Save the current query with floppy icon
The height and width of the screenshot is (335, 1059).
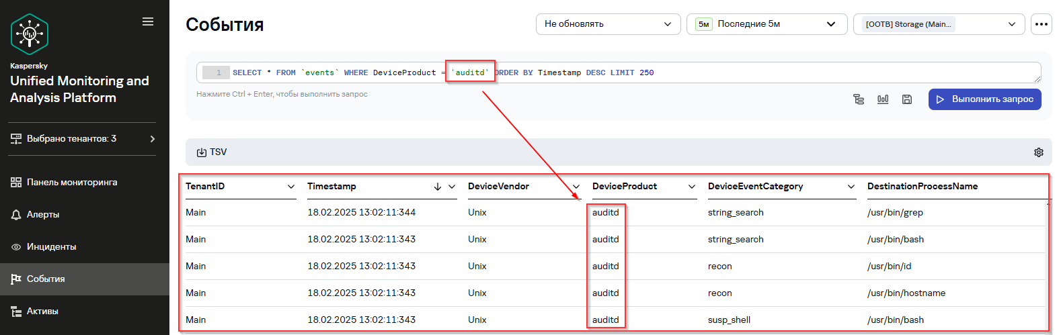(x=907, y=99)
